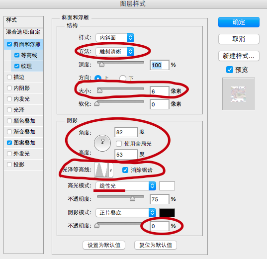Open the 阴影模式 正片叠底 dropdown
Screen dimensions: 267x259
[126, 213]
